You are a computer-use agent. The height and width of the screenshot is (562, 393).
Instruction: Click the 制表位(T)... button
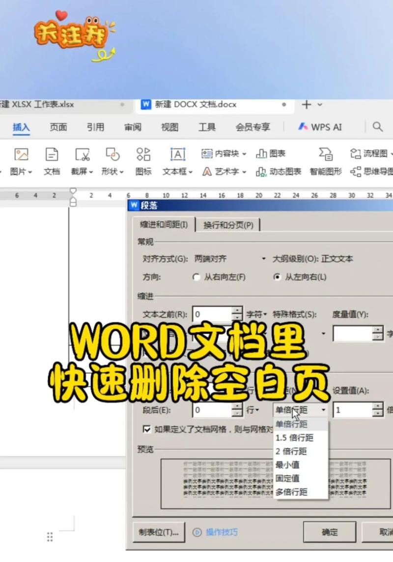[x=159, y=532]
